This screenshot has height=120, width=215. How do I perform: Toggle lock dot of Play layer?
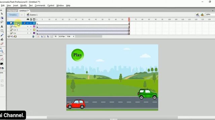[x=31, y=26]
